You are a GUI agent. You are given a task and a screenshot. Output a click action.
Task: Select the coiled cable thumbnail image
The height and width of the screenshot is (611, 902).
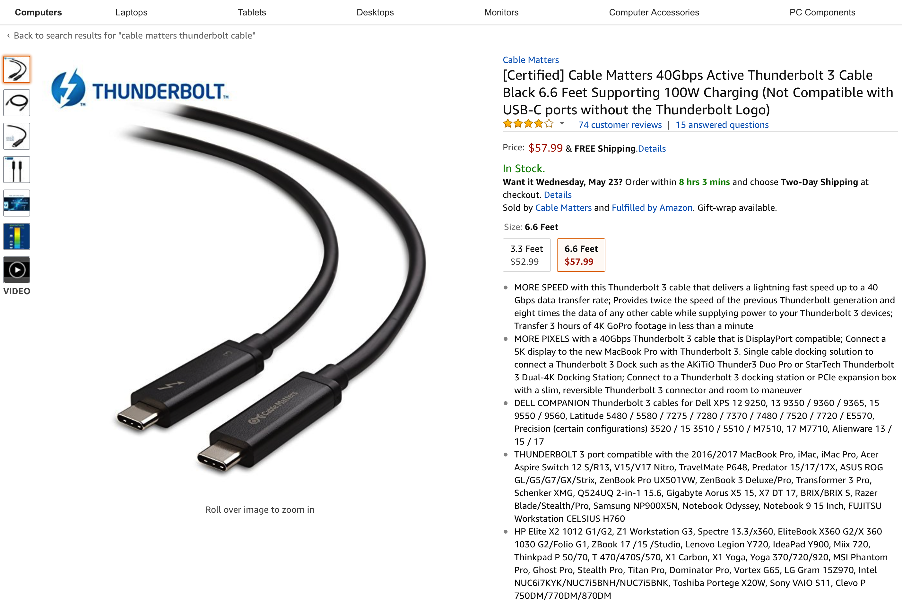[17, 102]
